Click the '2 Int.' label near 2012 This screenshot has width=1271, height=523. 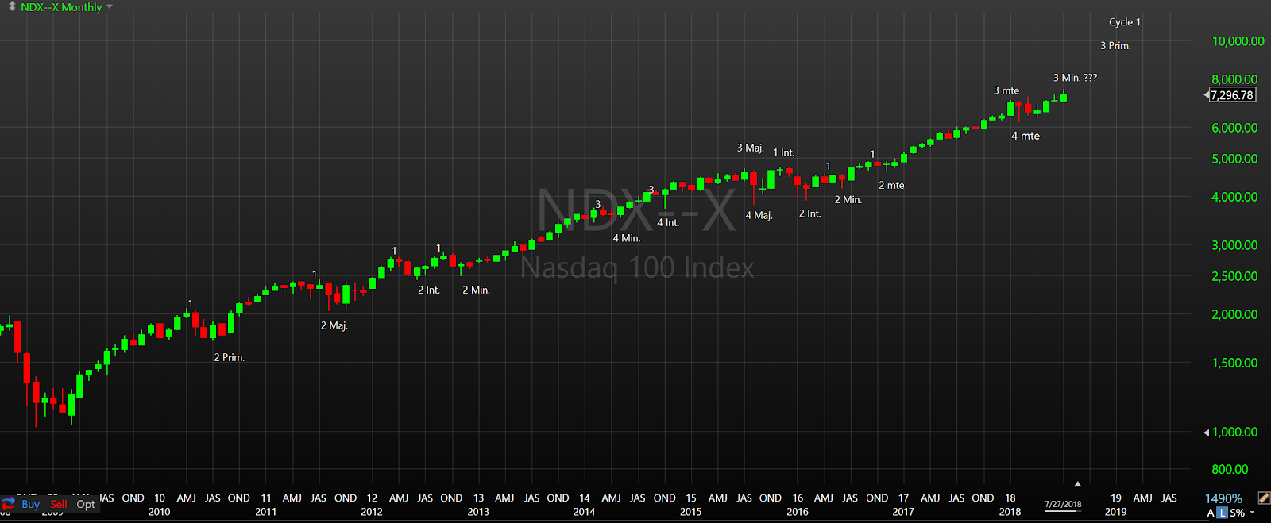pos(428,290)
